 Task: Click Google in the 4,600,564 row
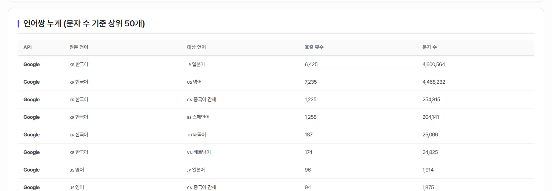click(x=31, y=65)
